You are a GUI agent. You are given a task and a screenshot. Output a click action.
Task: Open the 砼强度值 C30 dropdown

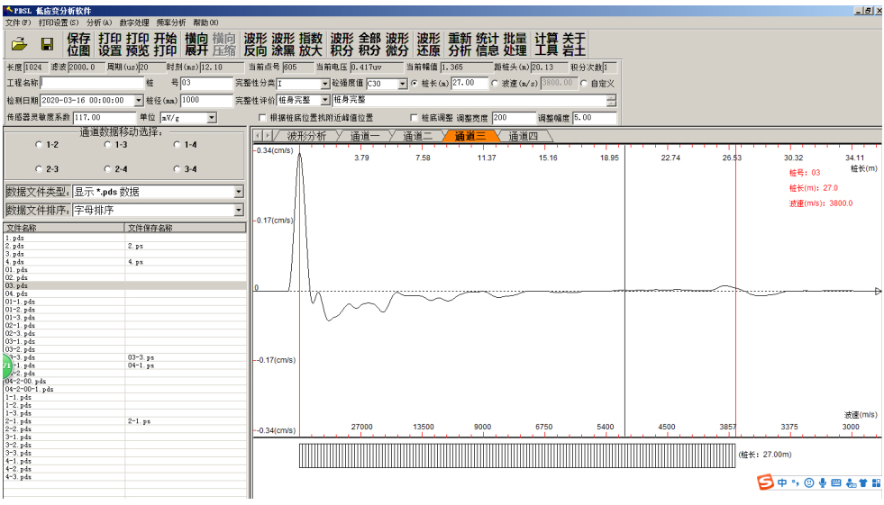403,84
